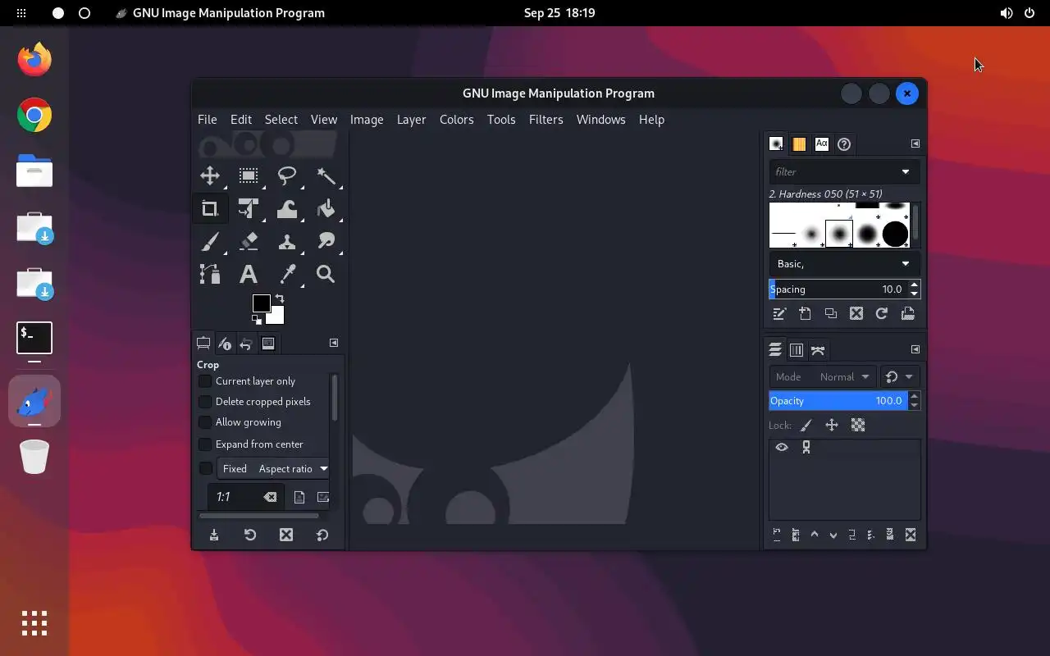Image resolution: width=1050 pixels, height=656 pixels.
Task: Select the Warp Transform tool
Action: click(x=287, y=208)
